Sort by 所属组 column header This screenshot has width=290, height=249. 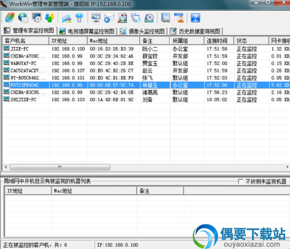tap(187, 41)
